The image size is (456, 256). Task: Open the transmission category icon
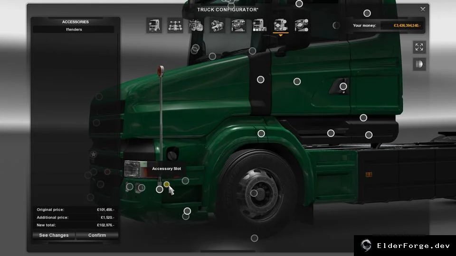217,25
